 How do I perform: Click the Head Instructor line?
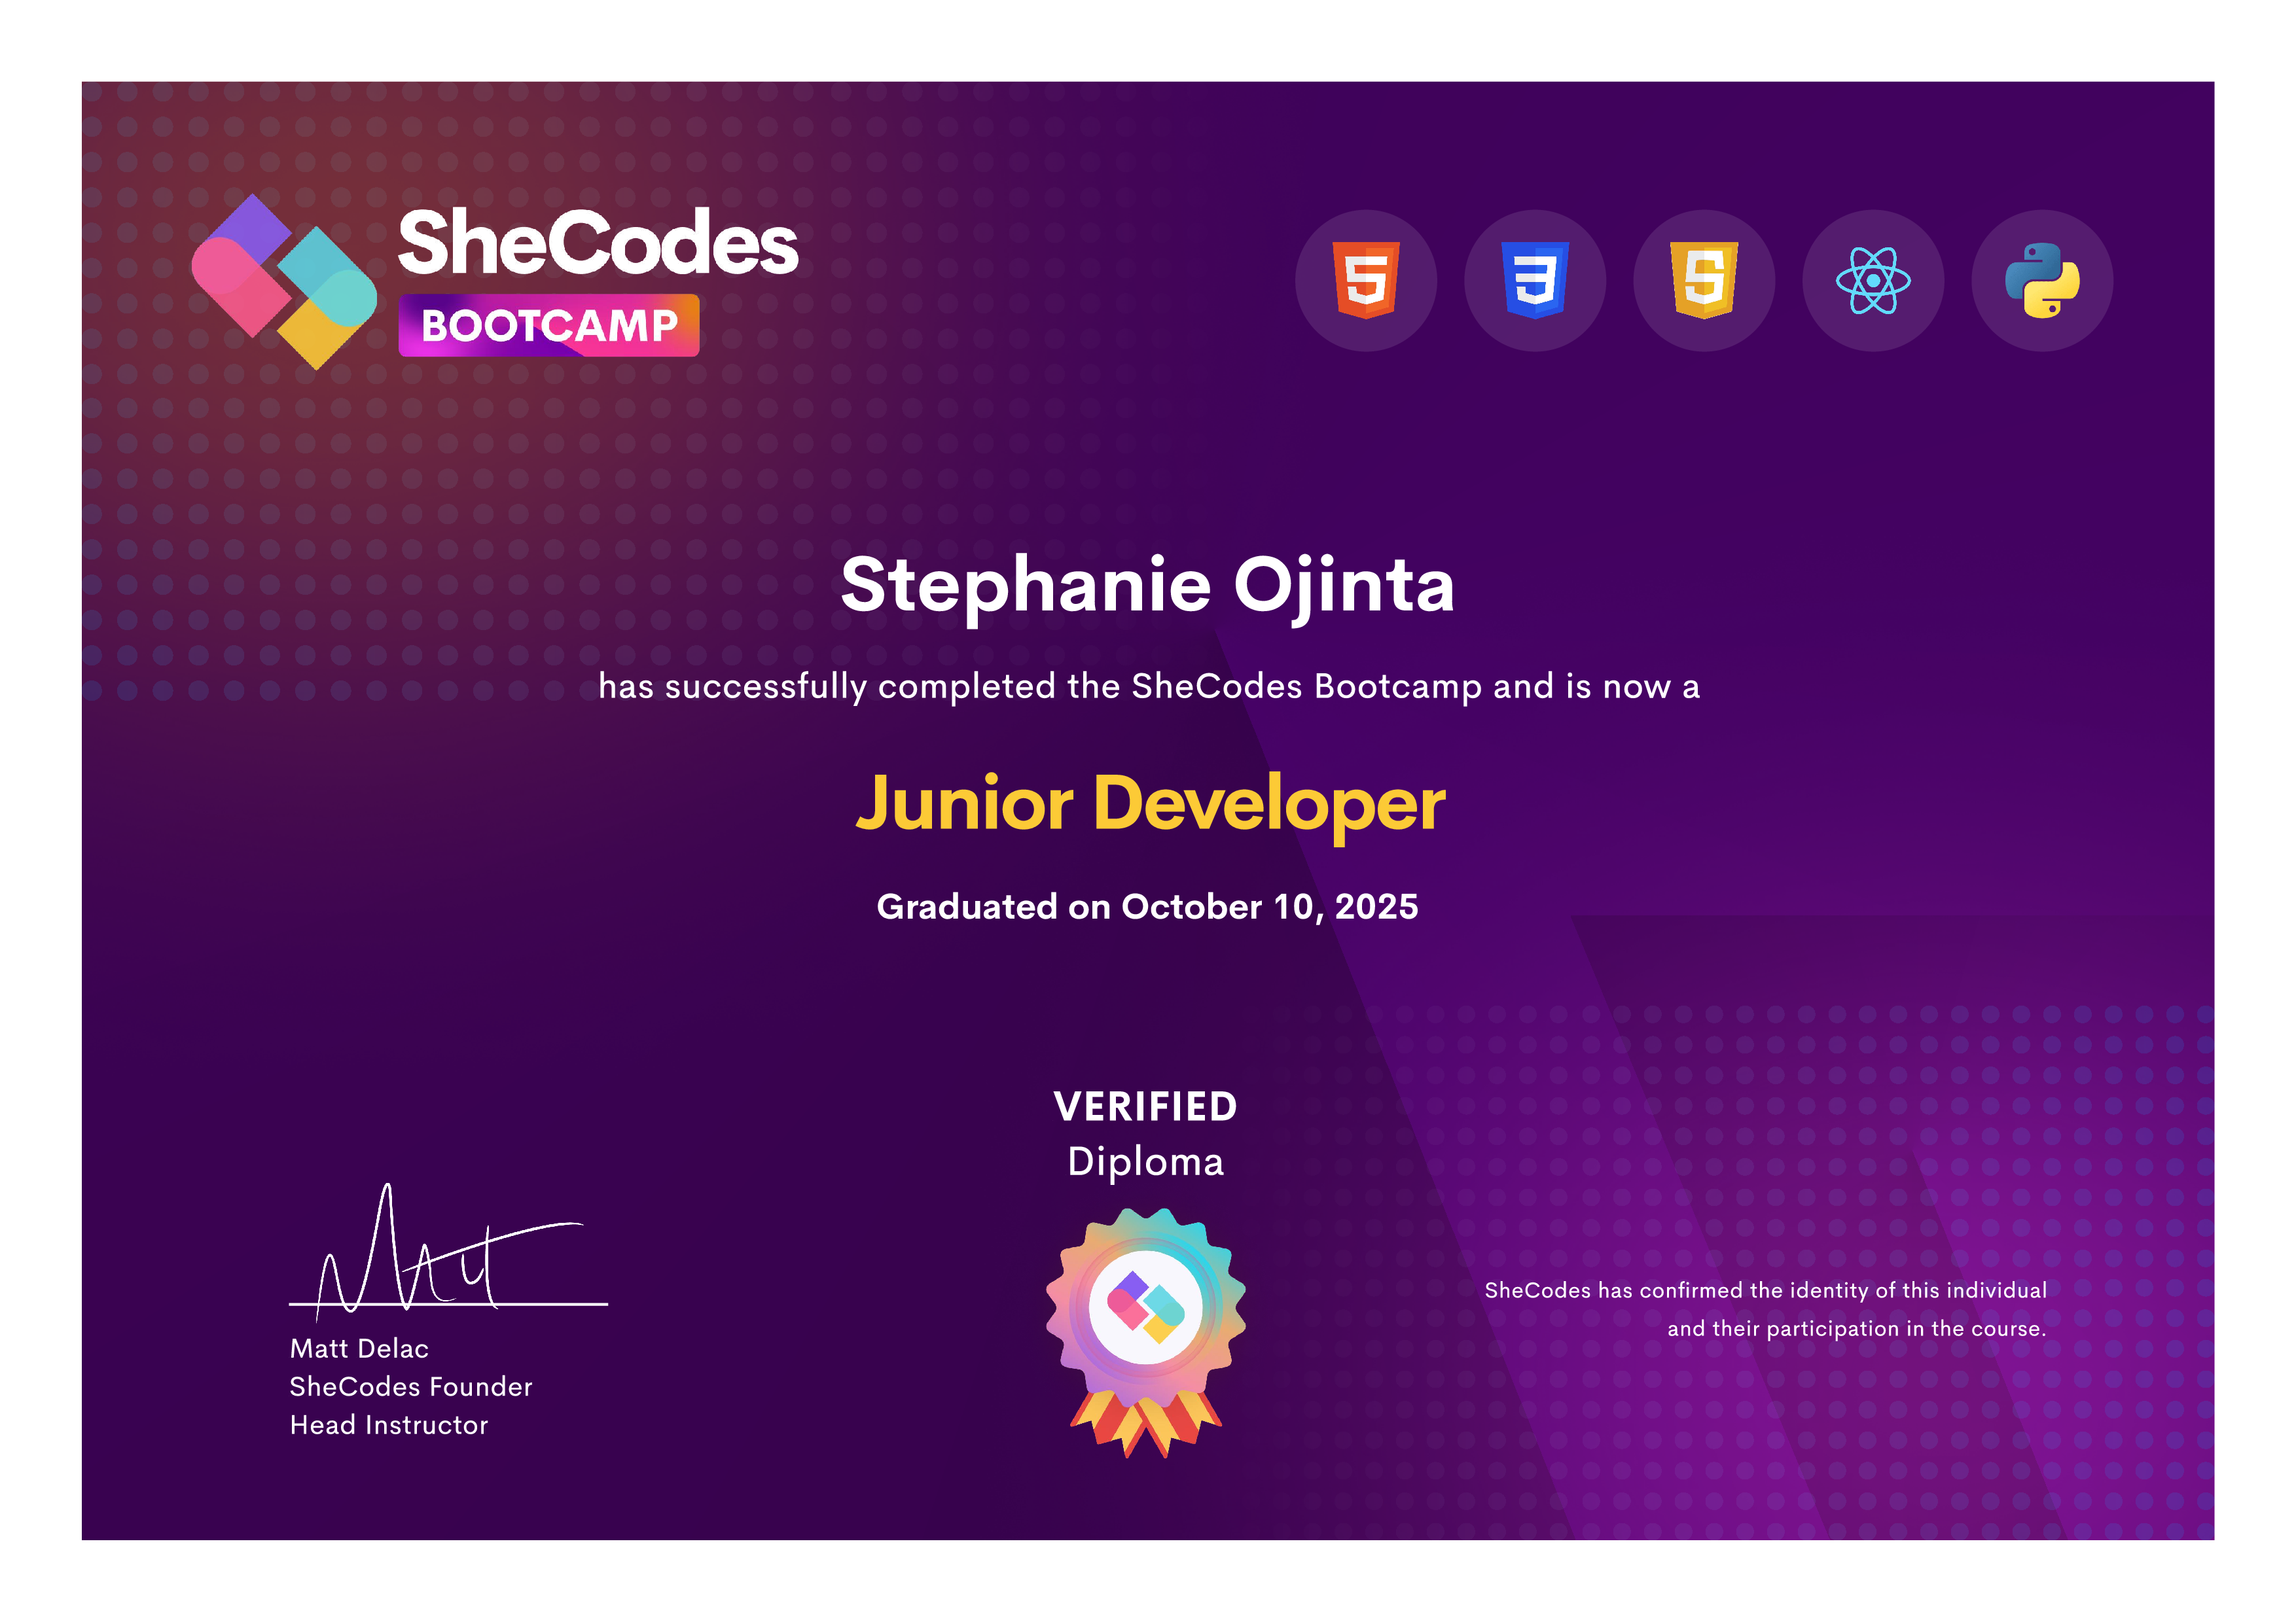[389, 1425]
